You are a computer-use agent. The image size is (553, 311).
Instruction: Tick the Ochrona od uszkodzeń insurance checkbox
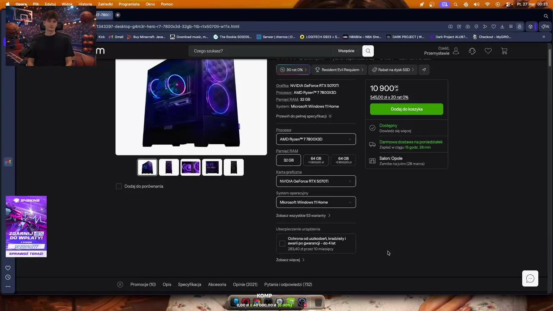(x=282, y=244)
